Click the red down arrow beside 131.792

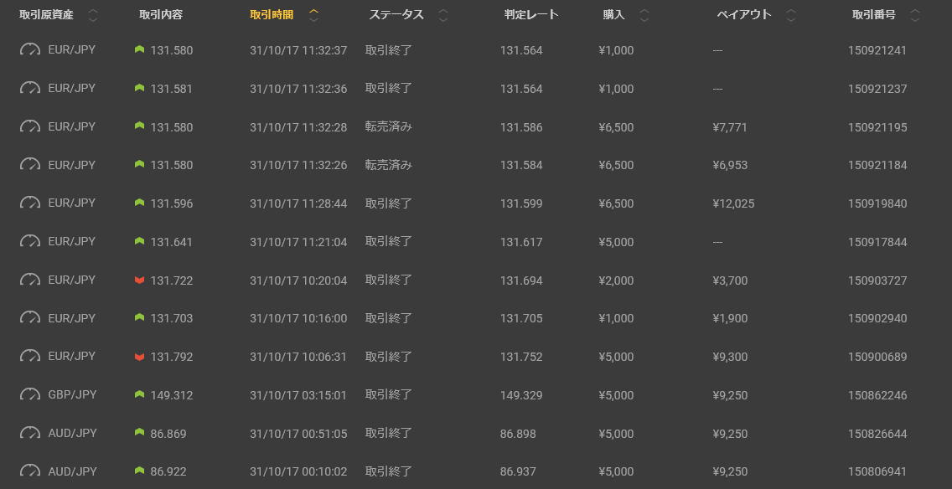pos(140,357)
